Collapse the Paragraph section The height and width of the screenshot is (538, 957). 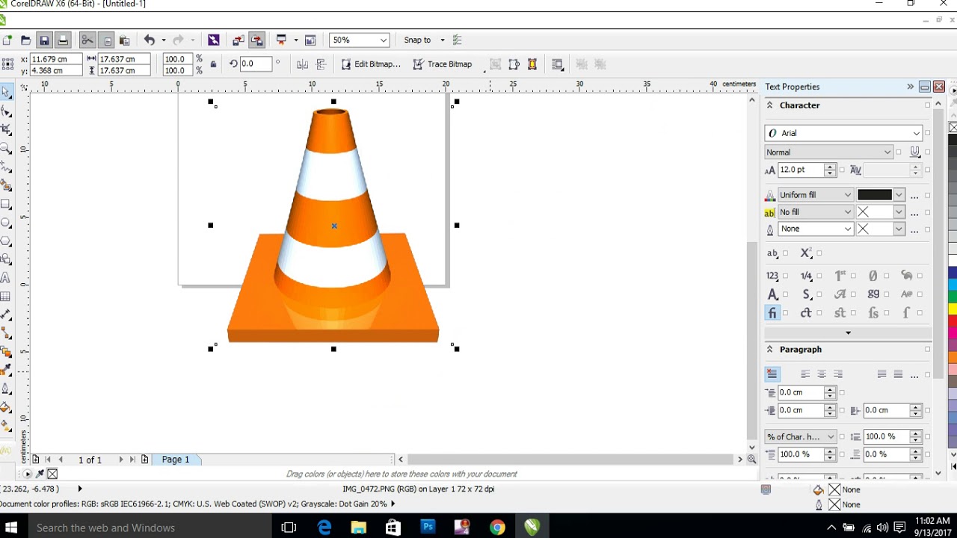(769, 349)
